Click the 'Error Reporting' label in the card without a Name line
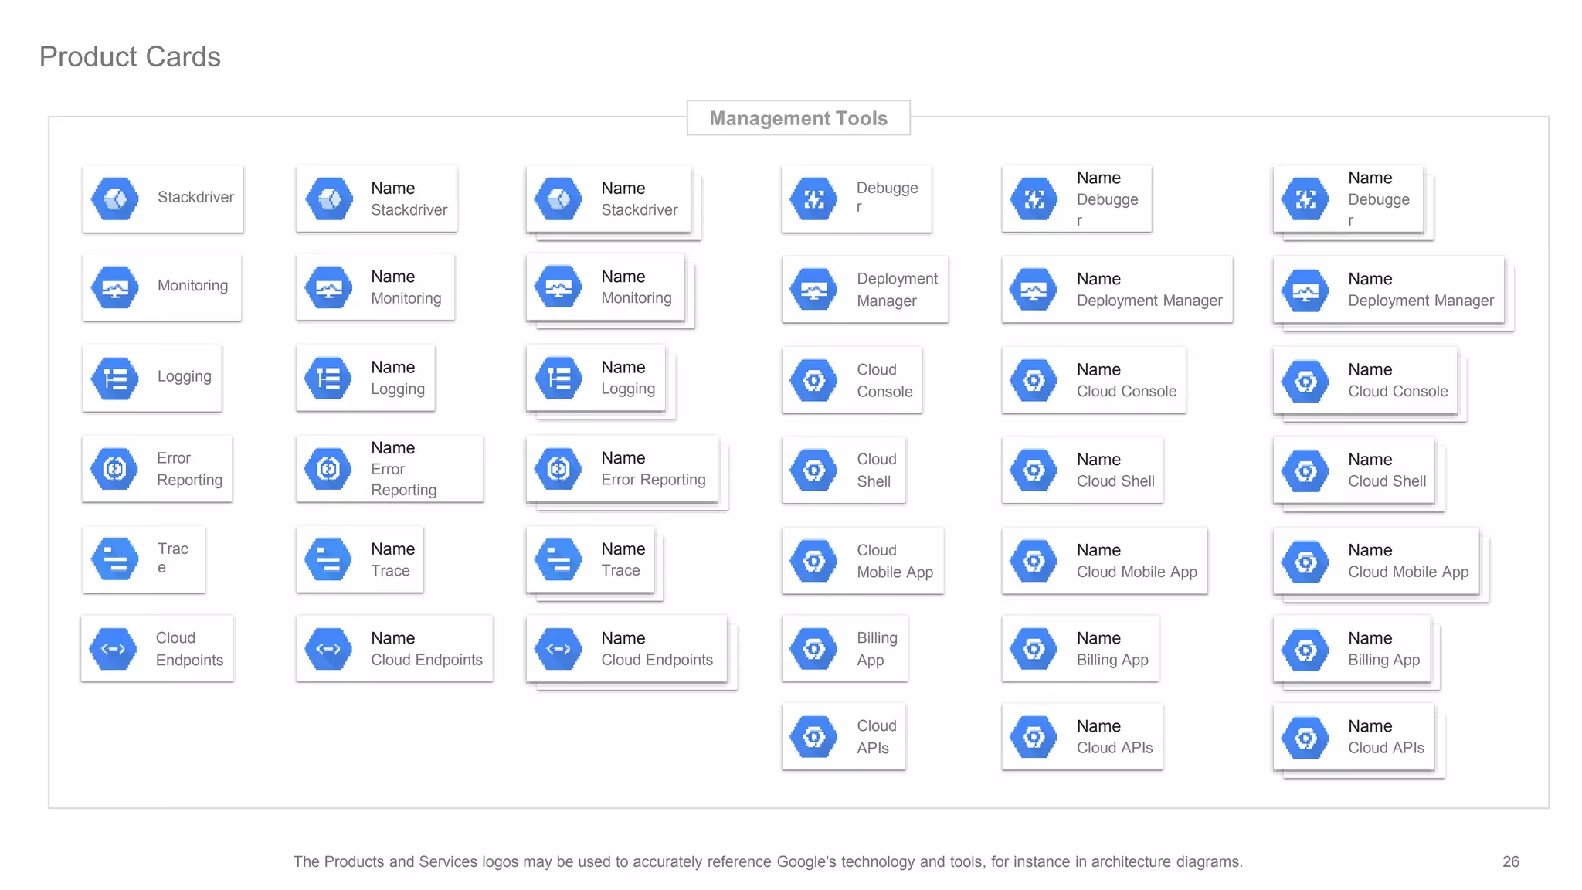1582x890 pixels. point(189,469)
